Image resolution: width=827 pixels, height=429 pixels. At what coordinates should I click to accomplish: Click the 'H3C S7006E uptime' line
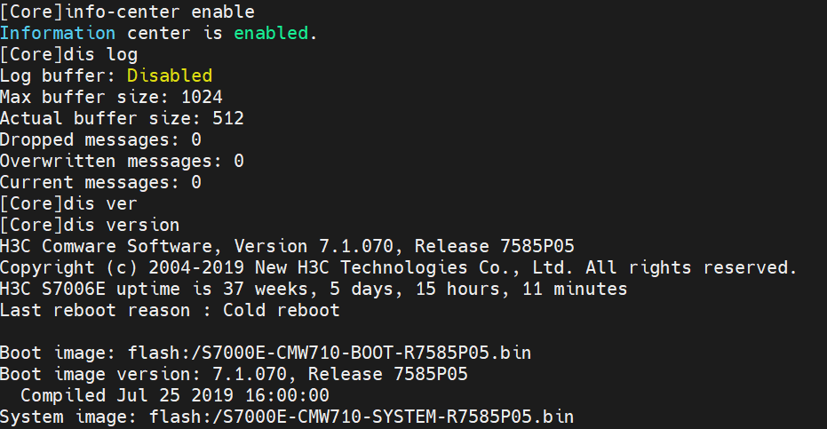click(x=314, y=290)
